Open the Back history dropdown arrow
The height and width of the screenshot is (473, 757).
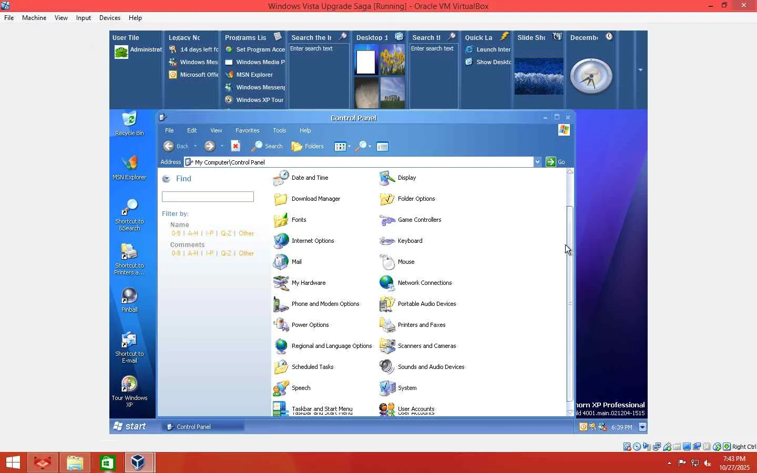[x=195, y=146]
